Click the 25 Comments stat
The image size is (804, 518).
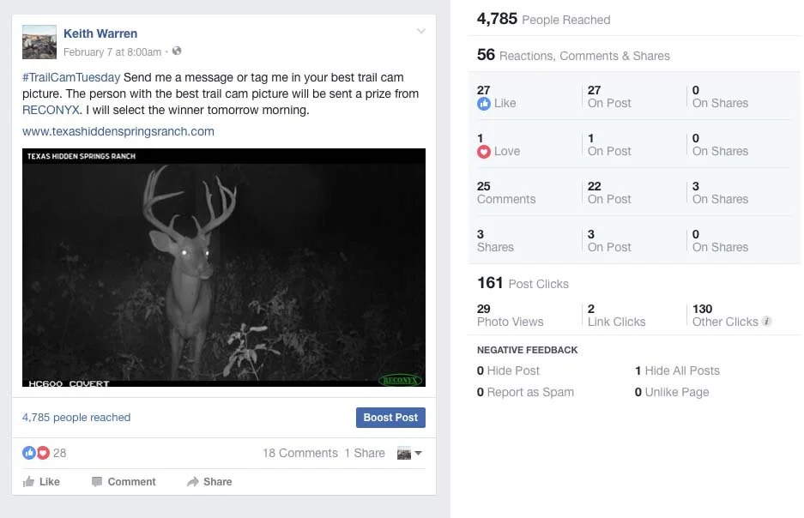pos(506,193)
